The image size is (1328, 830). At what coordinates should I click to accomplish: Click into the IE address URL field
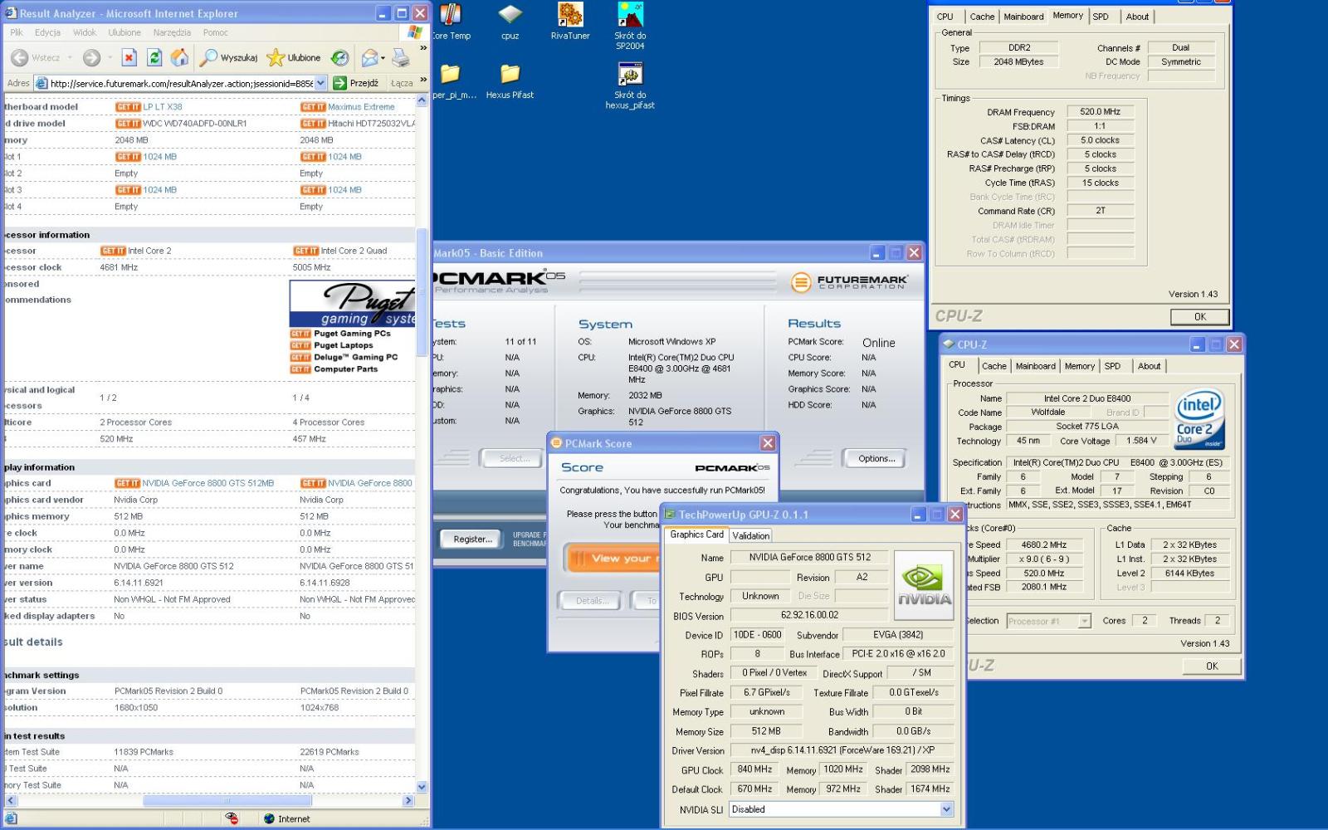[x=181, y=83]
